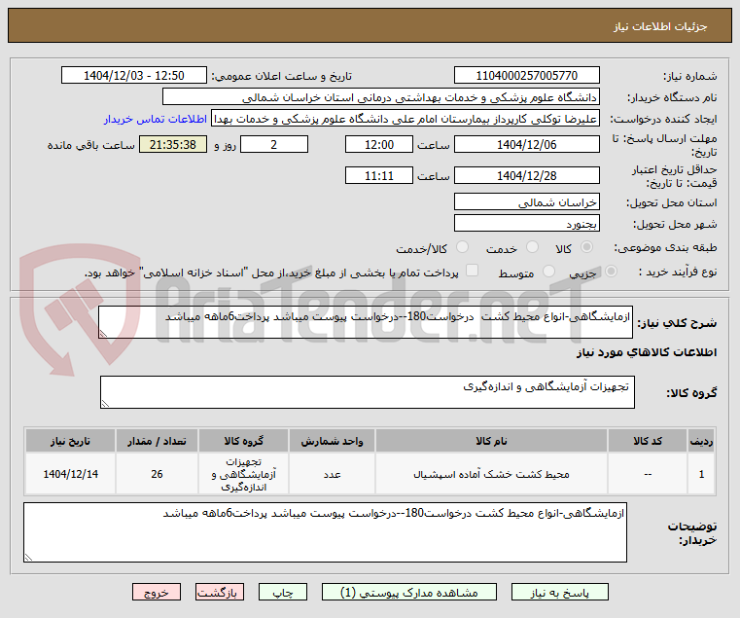Image resolution: width=740 pixels, height=618 pixels.
Task: Click the unit cell عدد
Action: (332, 474)
